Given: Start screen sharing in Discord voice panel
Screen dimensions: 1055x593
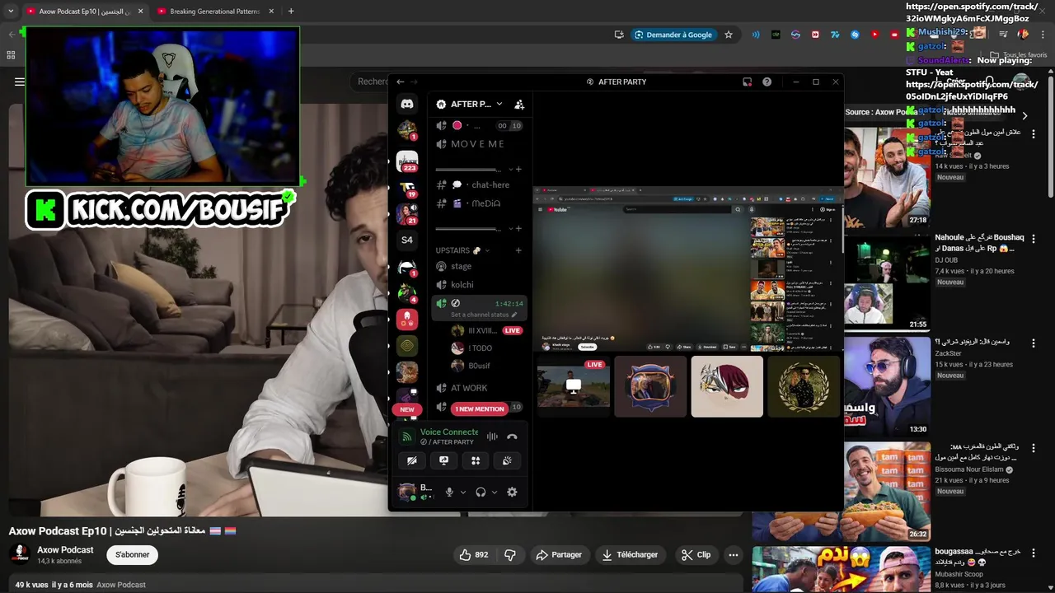Looking at the screenshot, I should (x=443, y=460).
